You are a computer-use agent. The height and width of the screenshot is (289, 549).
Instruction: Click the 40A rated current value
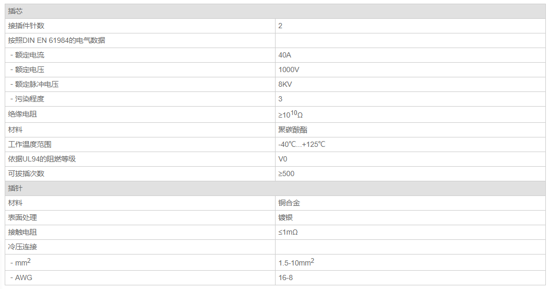point(285,55)
